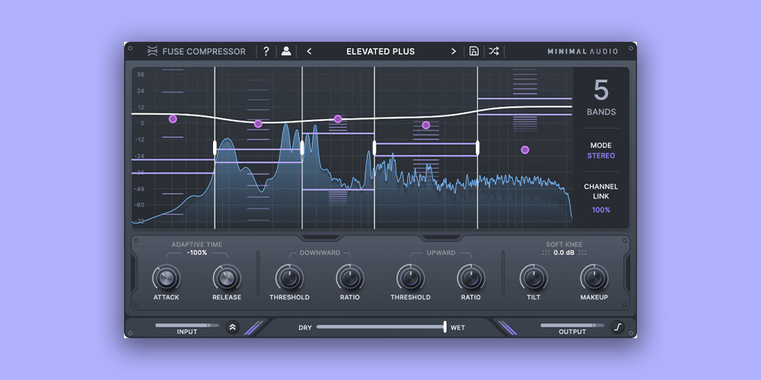This screenshot has height=380, width=761.
Task: Select the fourth band purple node
Action: [425, 125]
